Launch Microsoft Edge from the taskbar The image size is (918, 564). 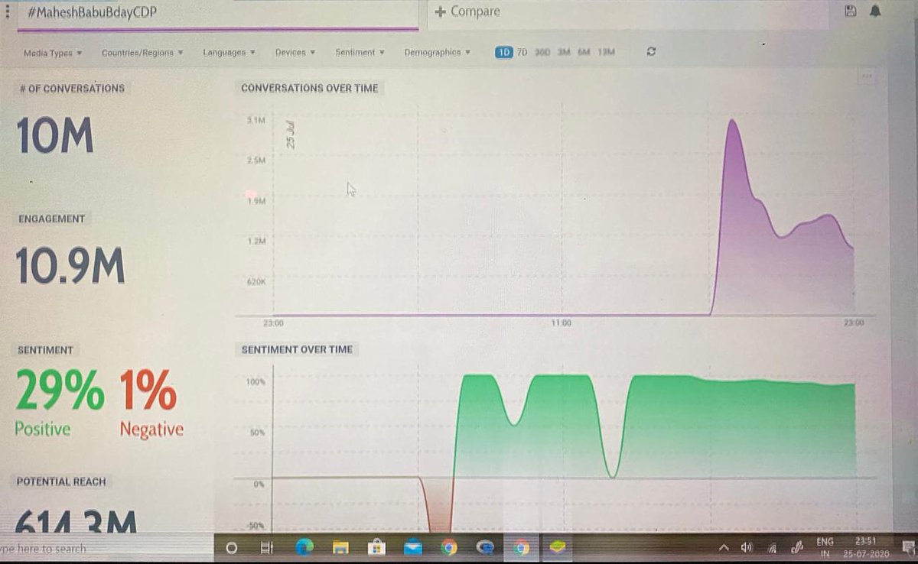coord(304,548)
